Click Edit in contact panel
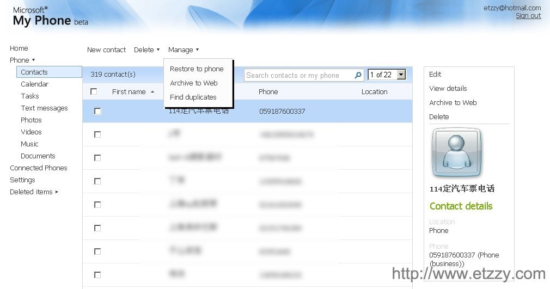 [435, 74]
